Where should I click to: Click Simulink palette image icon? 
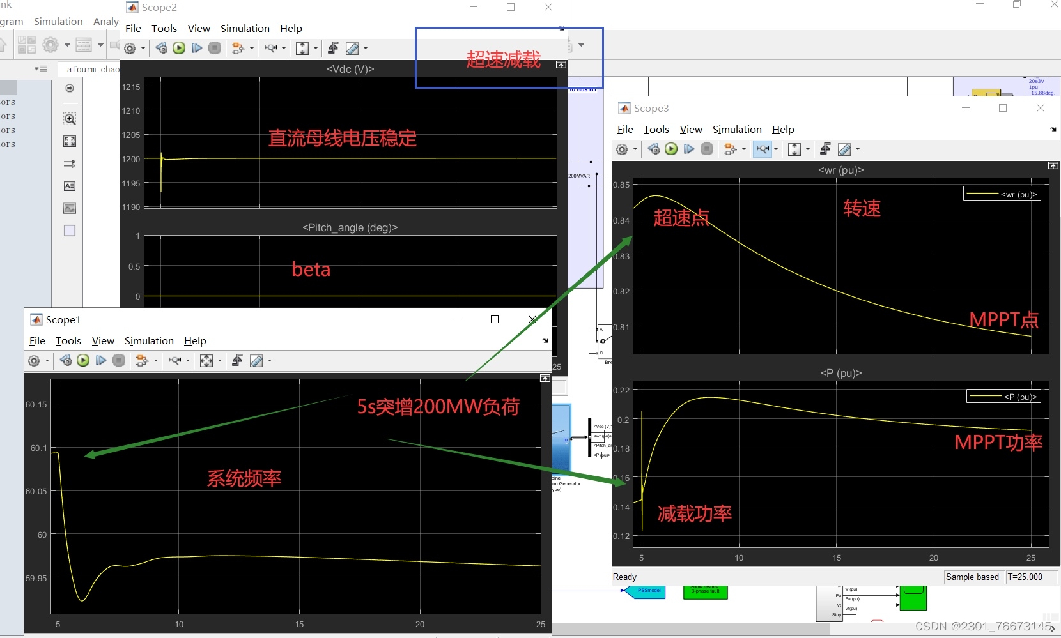pyautogui.click(x=70, y=208)
